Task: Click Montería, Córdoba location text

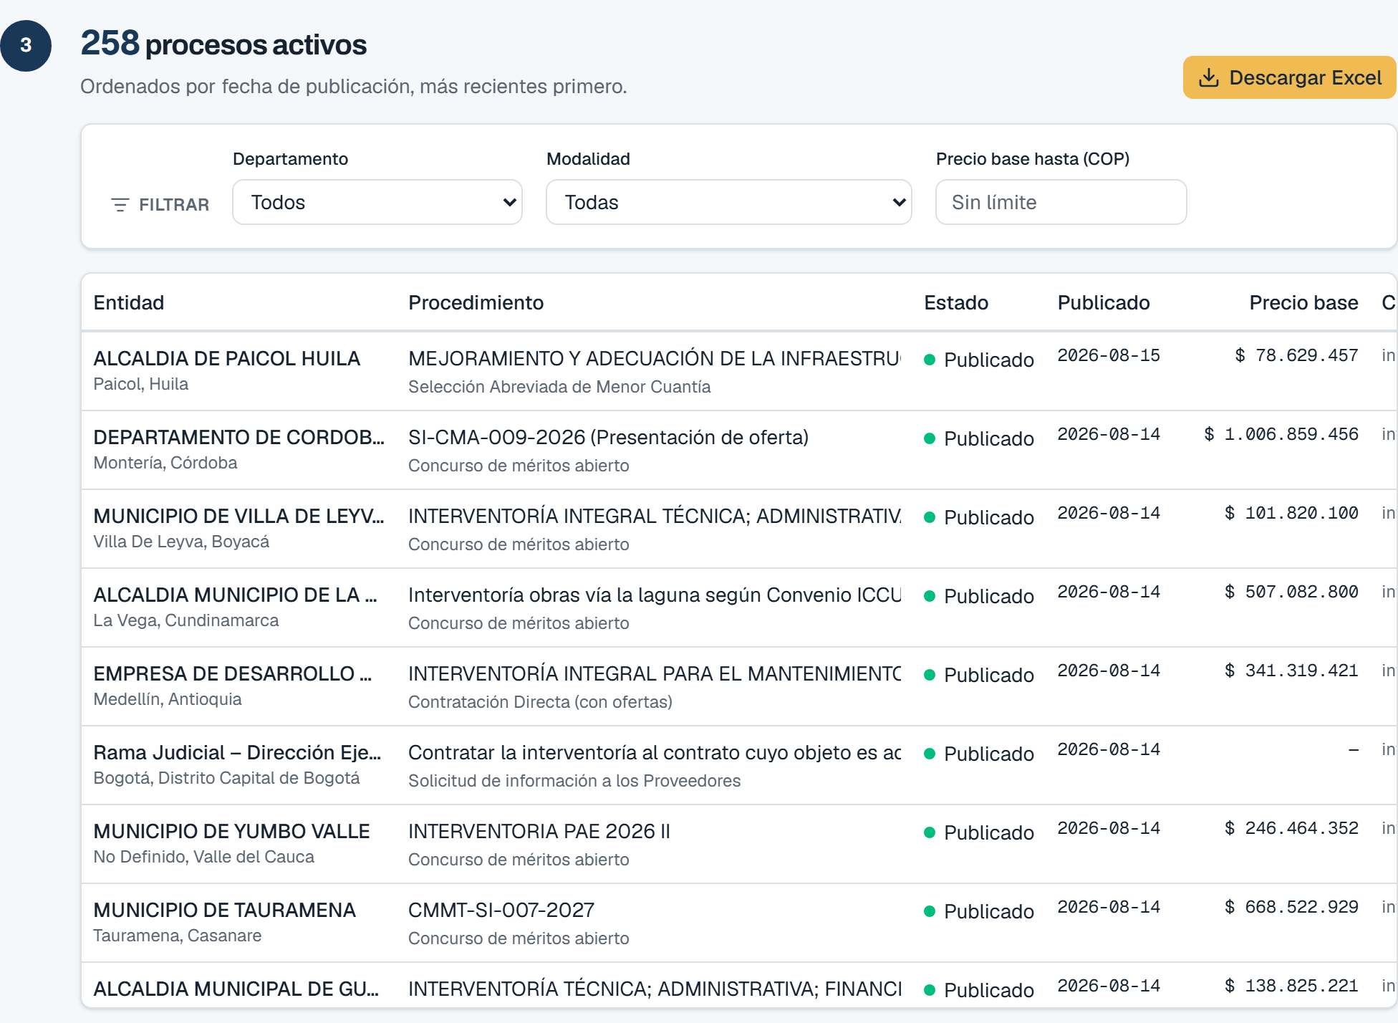Action: pos(165,463)
